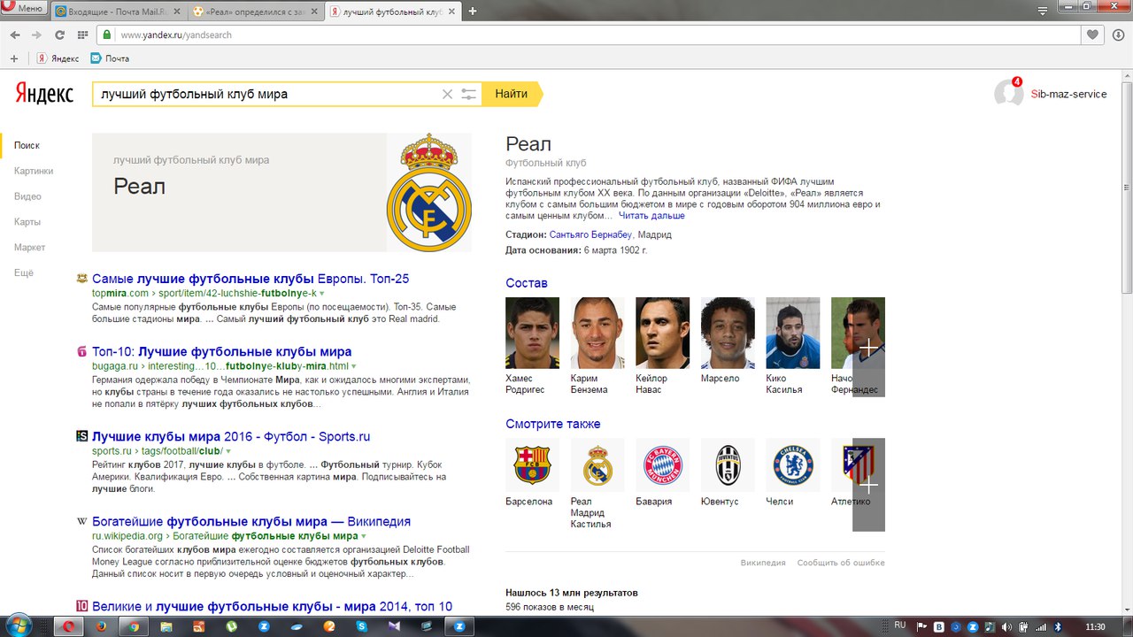Click the Яндекс logo
This screenshot has width=1133, height=637.
[44, 94]
